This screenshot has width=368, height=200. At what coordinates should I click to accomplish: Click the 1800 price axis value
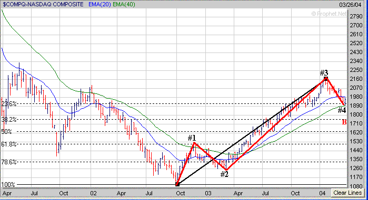pyautogui.click(x=356, y=114)
